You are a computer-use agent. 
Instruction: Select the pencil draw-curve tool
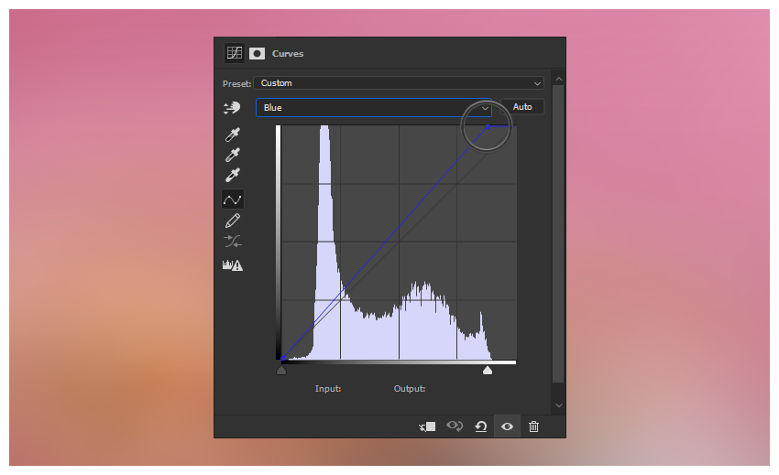[x=233, y=221]
